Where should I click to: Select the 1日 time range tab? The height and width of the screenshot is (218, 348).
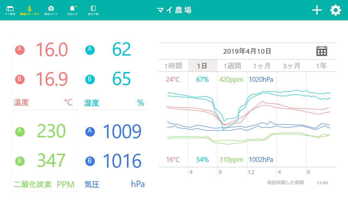[x=203, y=66]
